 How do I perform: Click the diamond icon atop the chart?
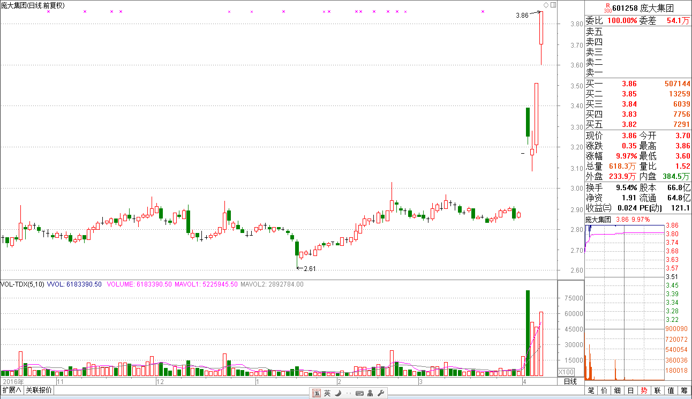click(x=546, y=5)
